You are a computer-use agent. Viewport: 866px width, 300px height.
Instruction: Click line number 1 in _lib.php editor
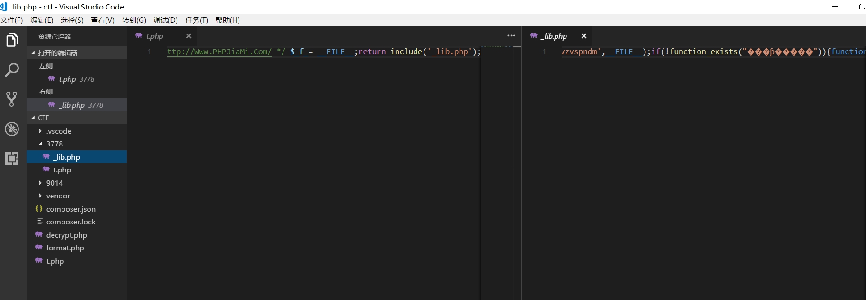click(544, 52)
